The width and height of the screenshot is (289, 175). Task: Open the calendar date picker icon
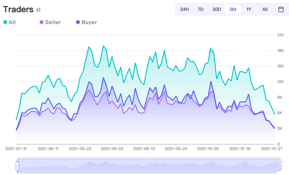click(281, 9)
